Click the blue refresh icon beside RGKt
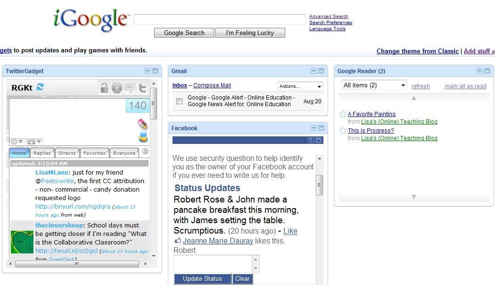 [40, 87]
